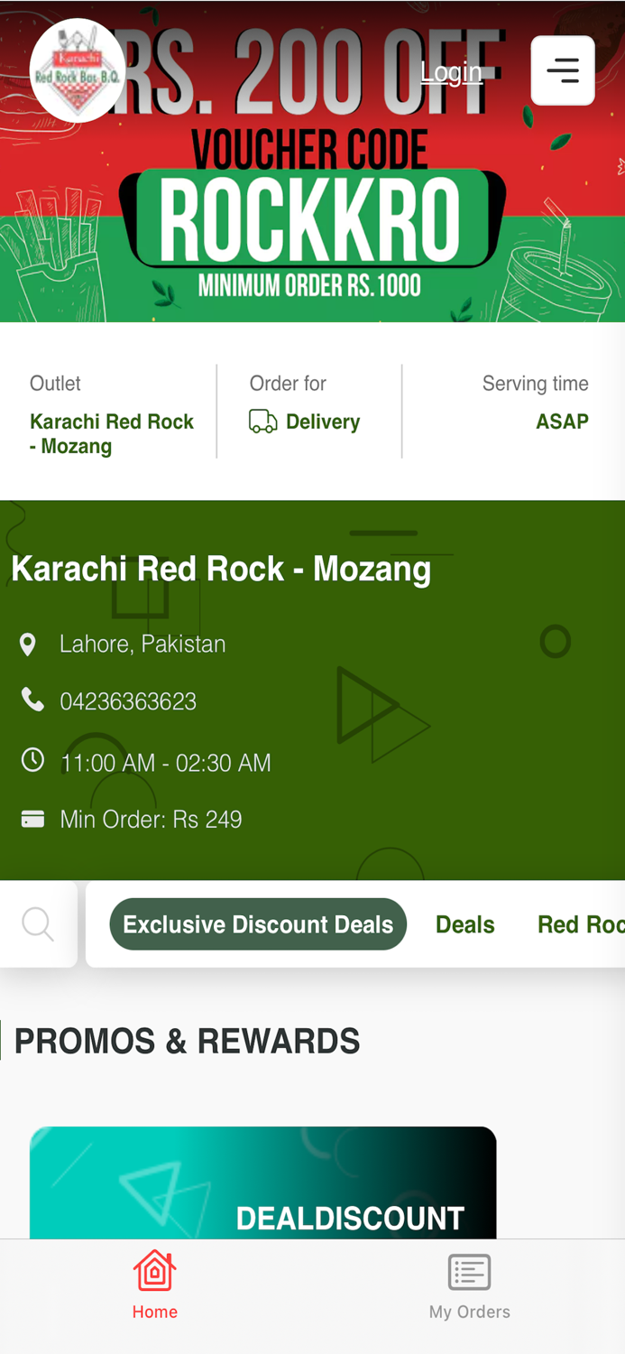Click the delivery truck icon

point(262,421)
